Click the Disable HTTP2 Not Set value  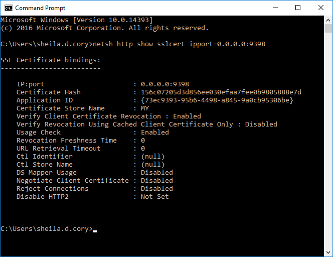tap(154, 197)
